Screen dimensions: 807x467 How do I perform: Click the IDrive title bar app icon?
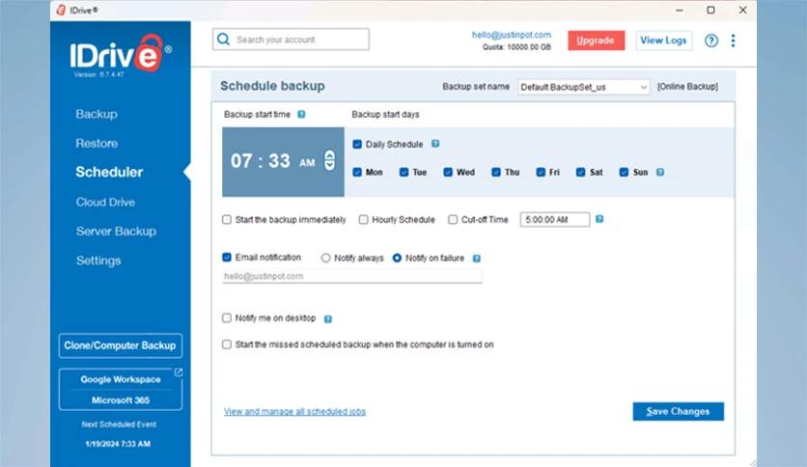[x=61, y=10]
